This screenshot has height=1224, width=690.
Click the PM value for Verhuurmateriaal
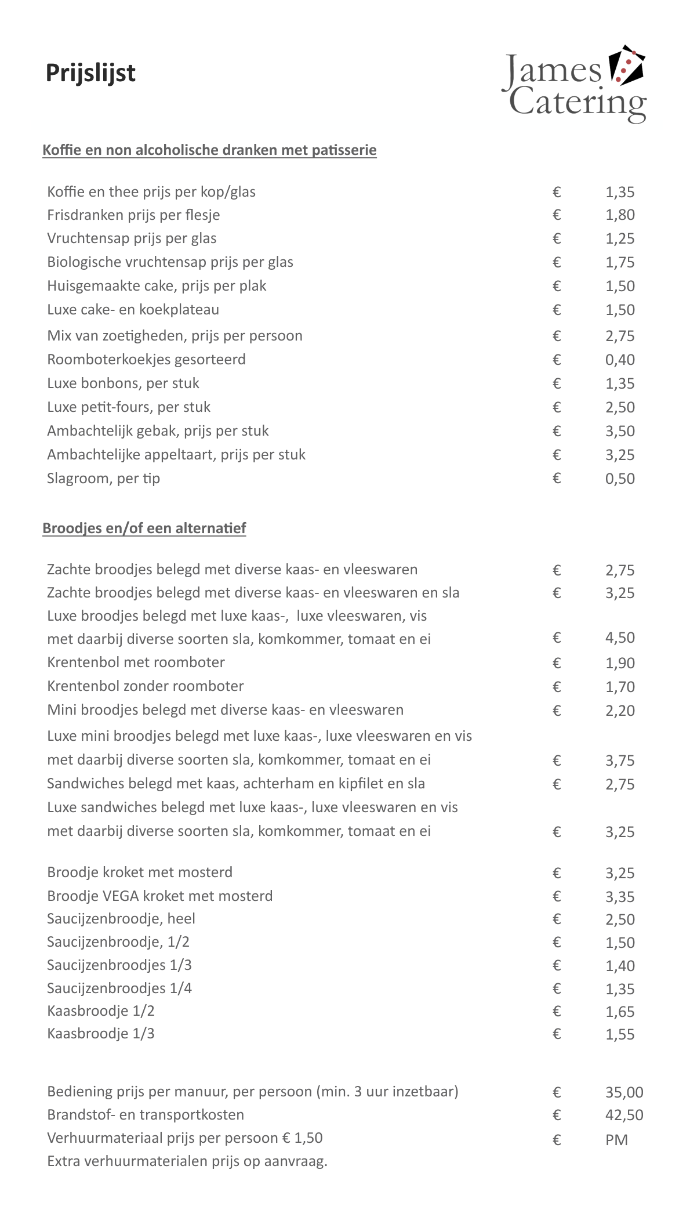pos(616,1140)
